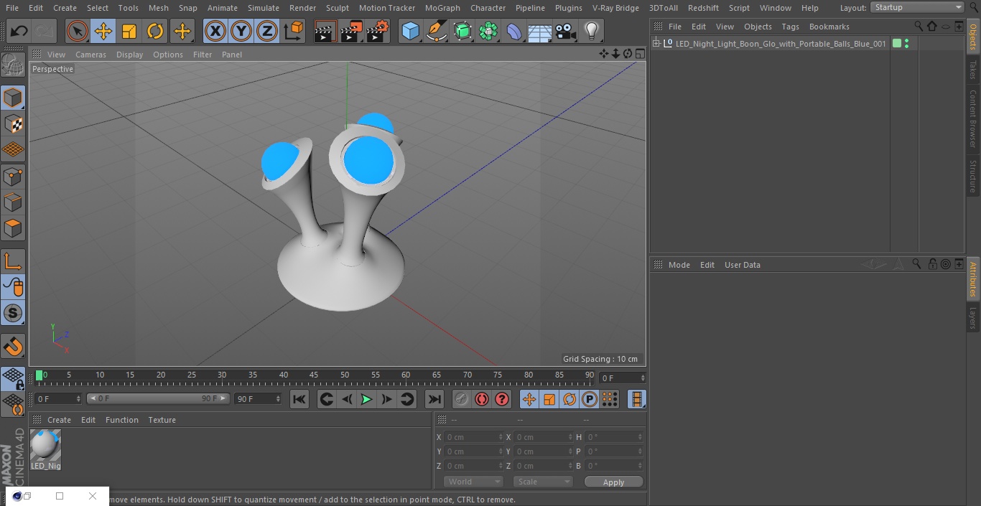The width and height of the screenshot is (981, 506).
Task: Toggle Z axis lock
Action: [x=267, y=32]
